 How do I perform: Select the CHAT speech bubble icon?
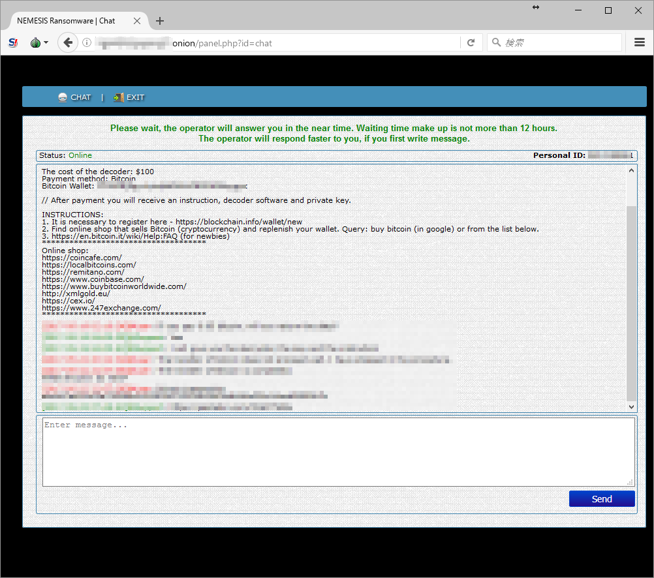[x=61, y=97]
